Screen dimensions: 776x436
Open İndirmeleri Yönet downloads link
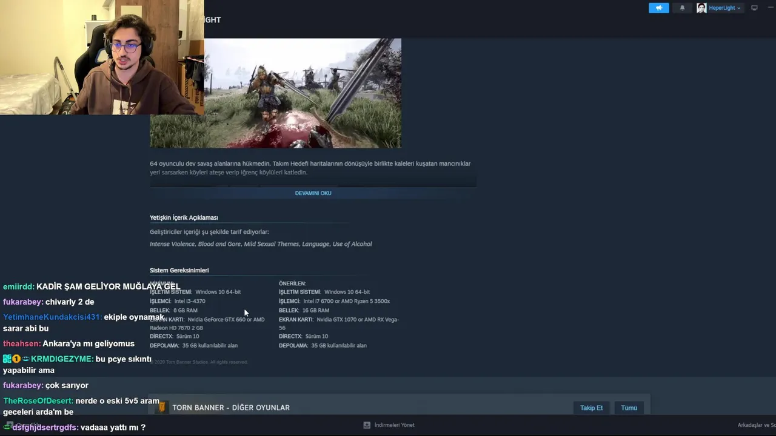point(394,425)
